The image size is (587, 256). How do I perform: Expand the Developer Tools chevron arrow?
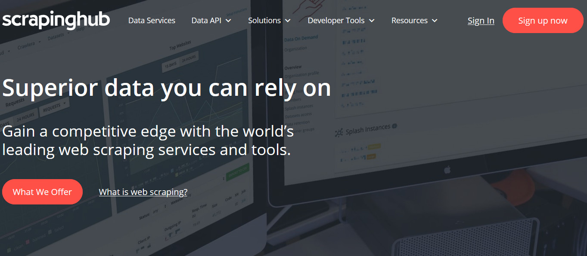coord(372,21)
